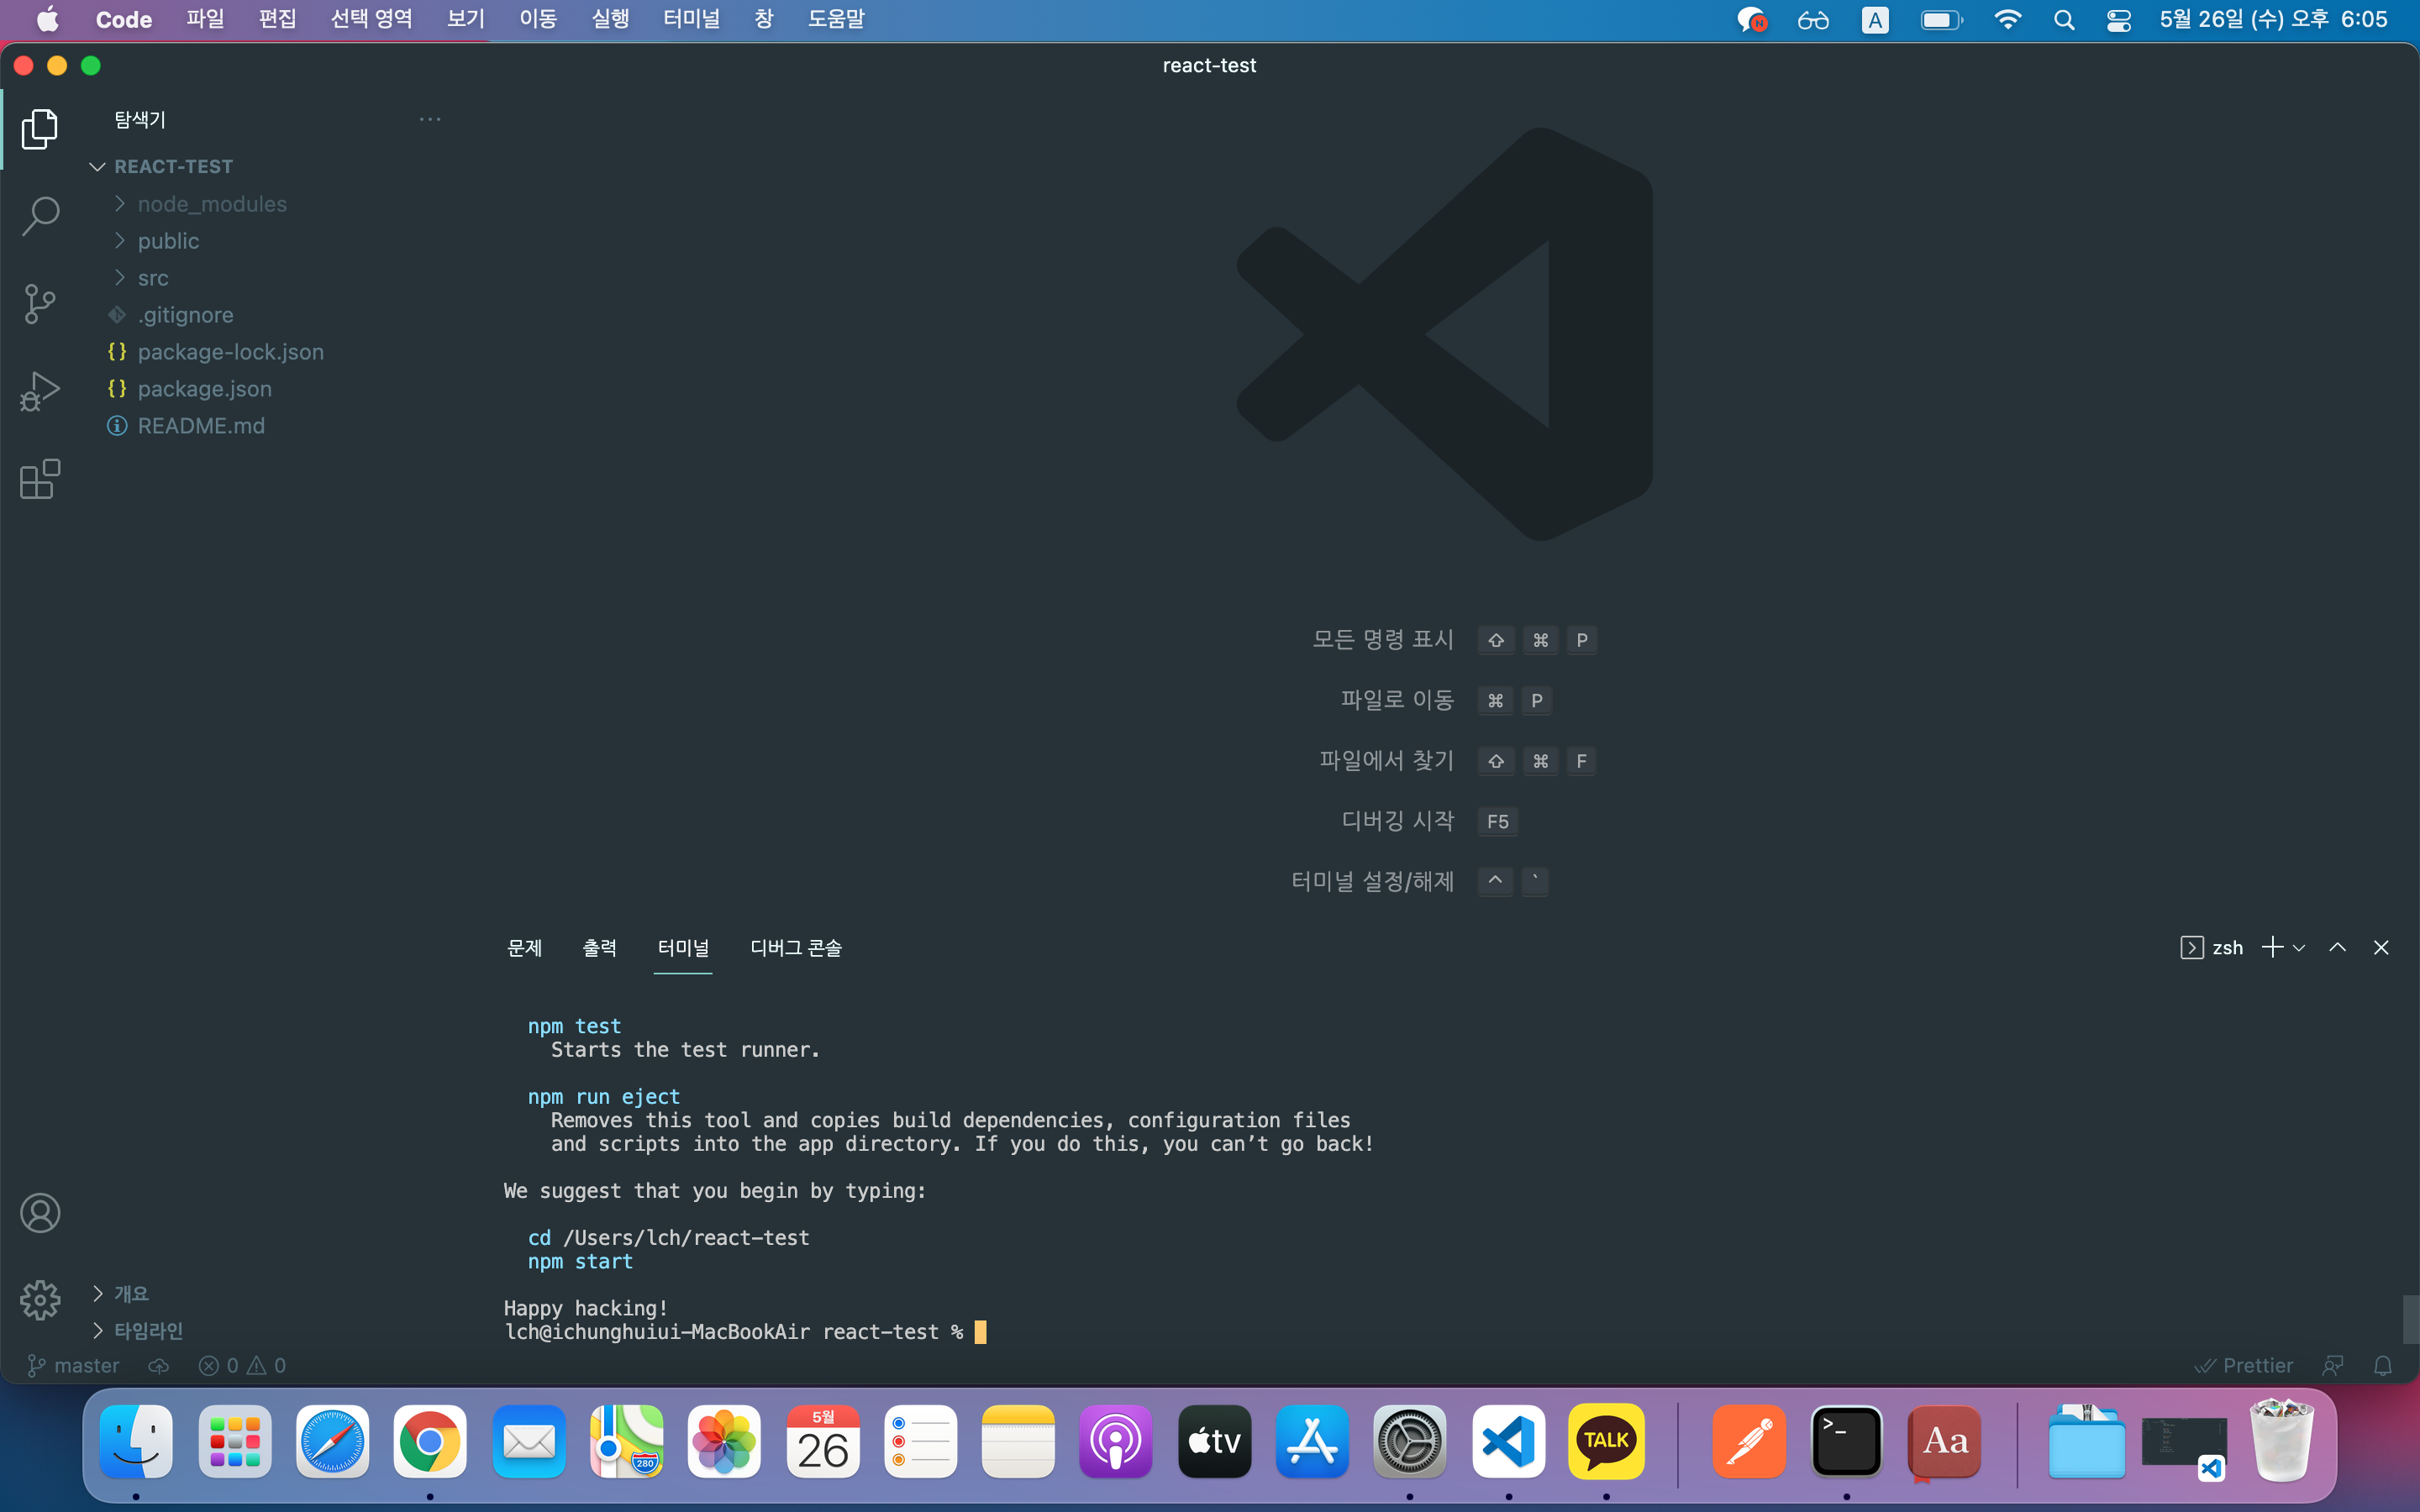Open the Search view in activity bar

point(40,215)
